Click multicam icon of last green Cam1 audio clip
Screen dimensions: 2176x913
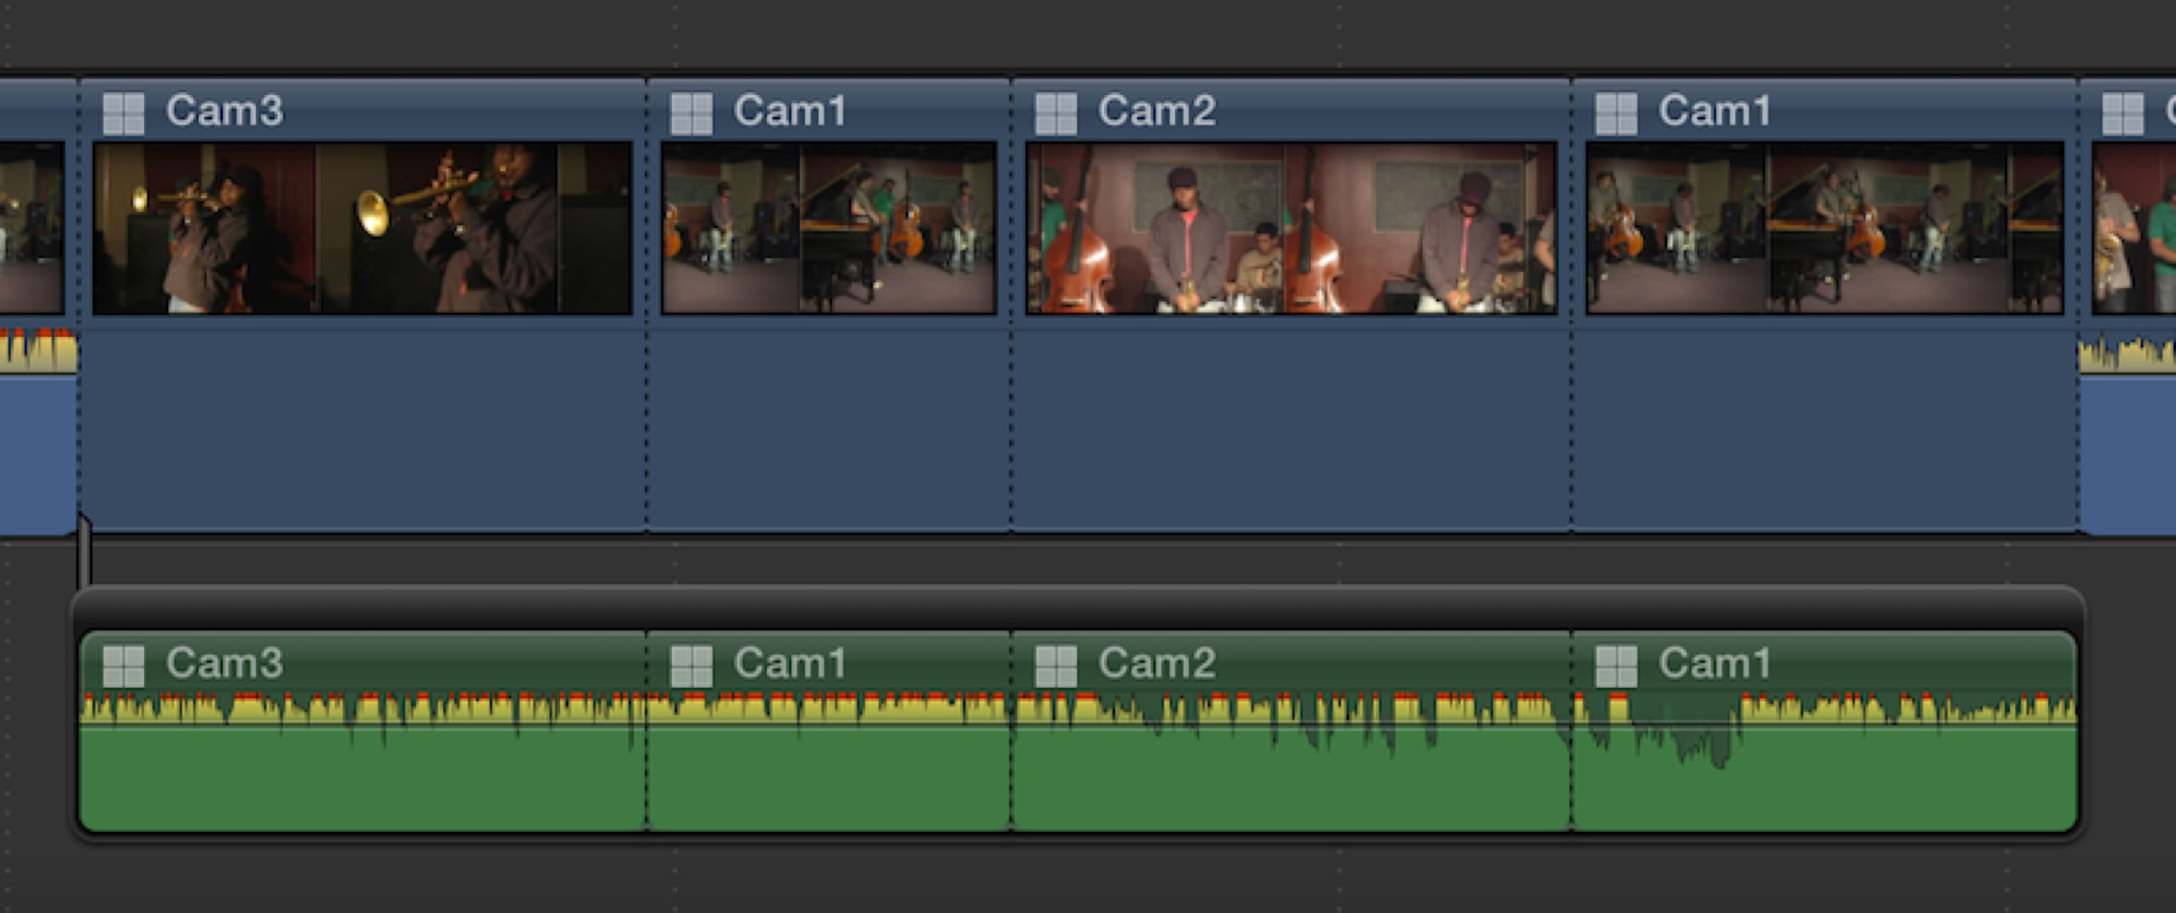tap(1615, 666)
